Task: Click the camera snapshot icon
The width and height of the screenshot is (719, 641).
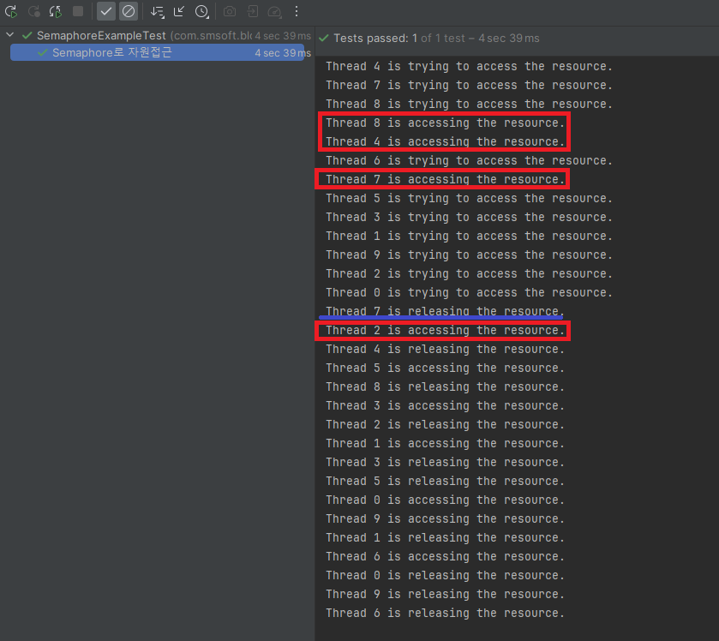Action: click(230, 11)
